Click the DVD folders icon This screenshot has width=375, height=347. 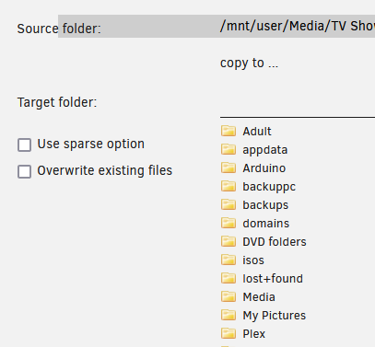point(229,241)
